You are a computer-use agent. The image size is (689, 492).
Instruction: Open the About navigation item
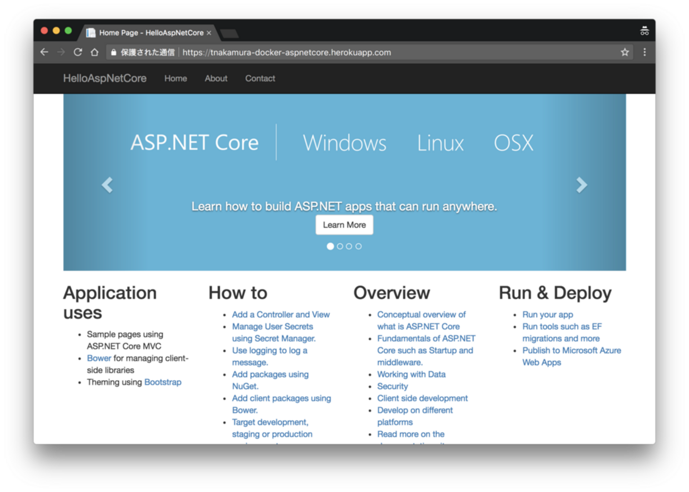point(216,78)
